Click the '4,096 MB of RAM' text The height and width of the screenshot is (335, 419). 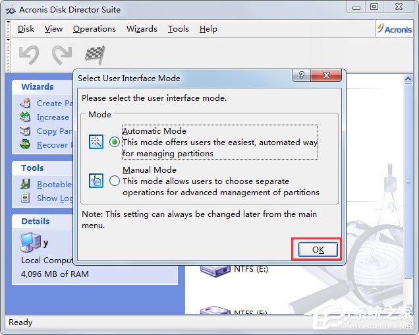coord(55,274)
